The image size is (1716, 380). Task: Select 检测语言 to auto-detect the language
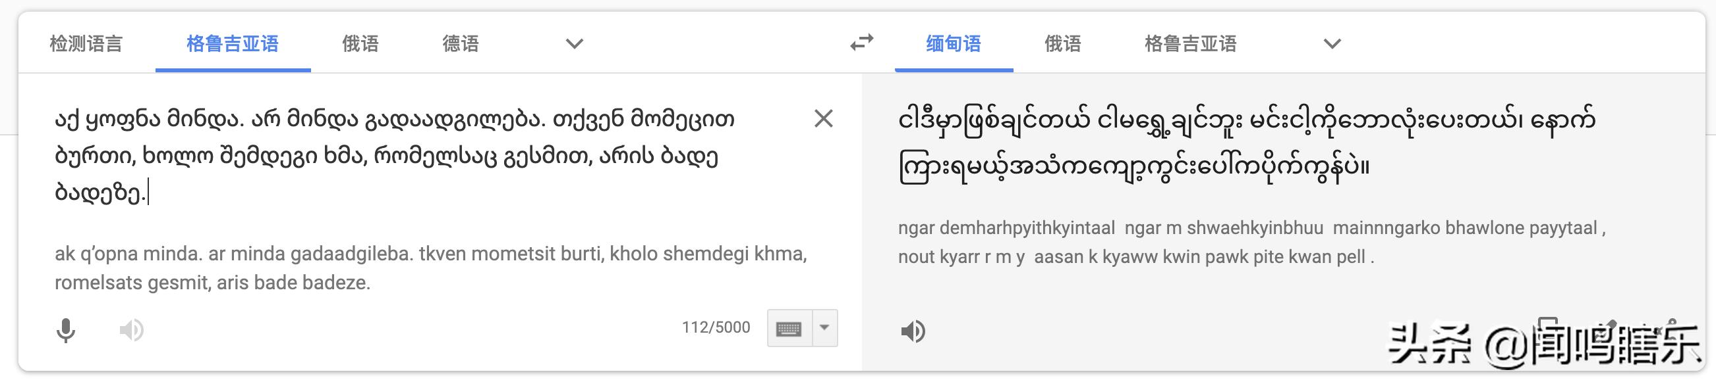point(87,44)
